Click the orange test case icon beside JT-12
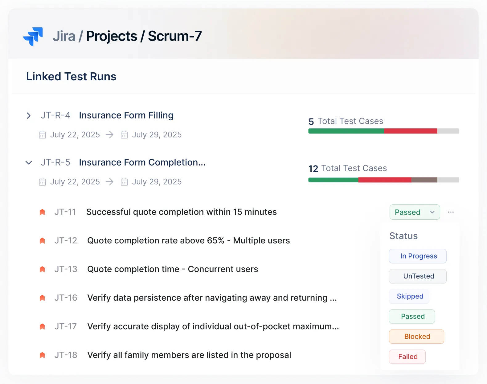The image size is (487, 384). [43, 241]
